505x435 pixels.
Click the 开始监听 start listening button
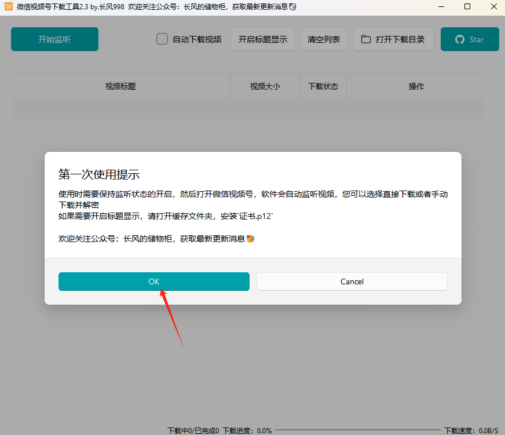(x=54, y=39)
